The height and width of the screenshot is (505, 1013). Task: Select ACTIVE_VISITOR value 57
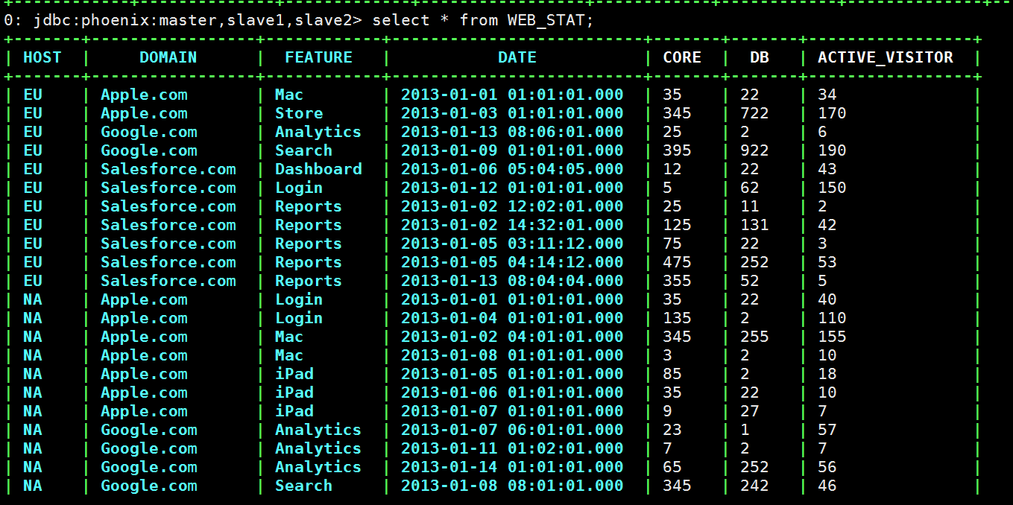point(827,430)
